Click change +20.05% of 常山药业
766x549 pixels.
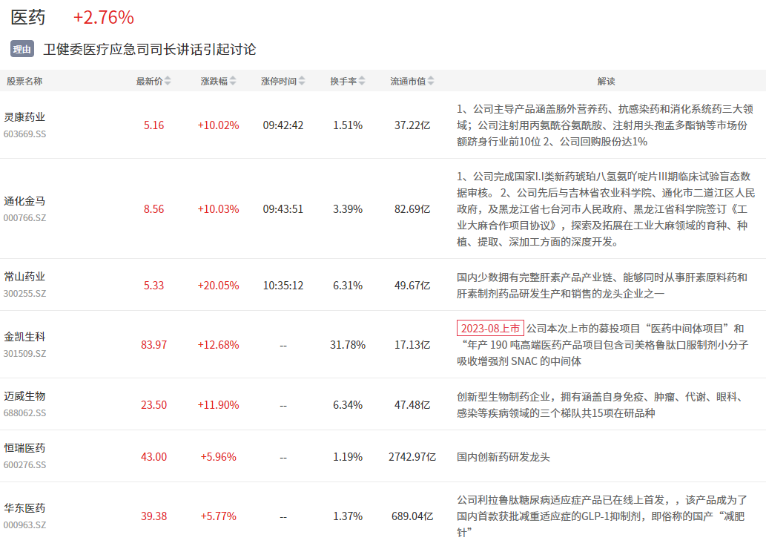pyautogui.click(x=218, y=286)
